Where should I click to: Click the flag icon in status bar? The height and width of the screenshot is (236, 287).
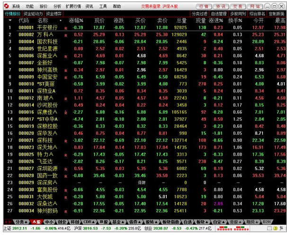pyautogui.click(x=281, y=228)
